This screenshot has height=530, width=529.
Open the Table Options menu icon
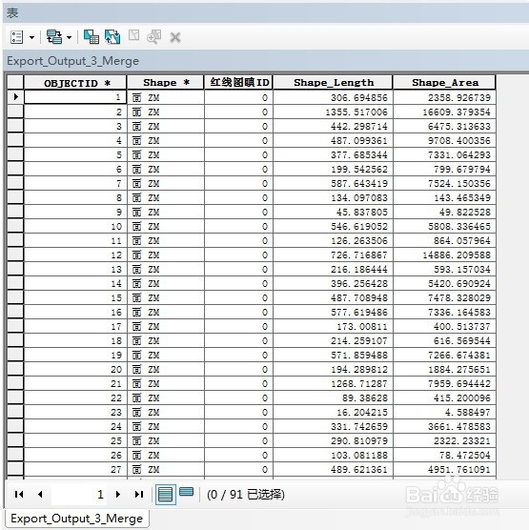click(x=16, y=37)
